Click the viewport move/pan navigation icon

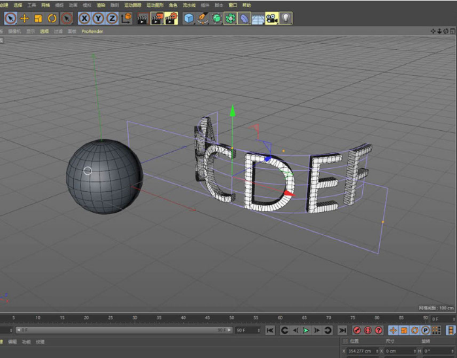click(433, 31)
